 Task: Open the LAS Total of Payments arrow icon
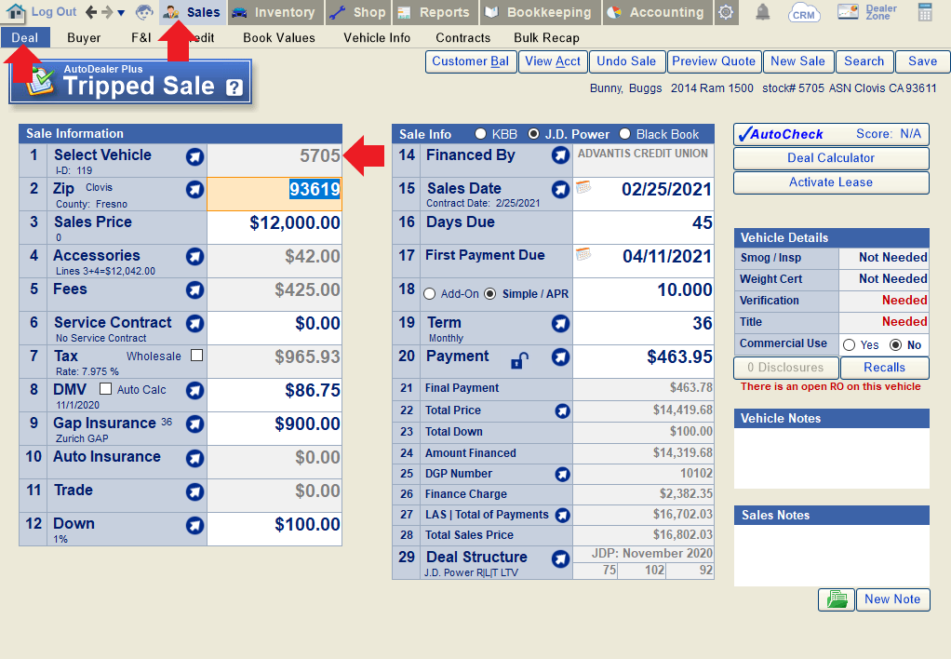point(563,515)
